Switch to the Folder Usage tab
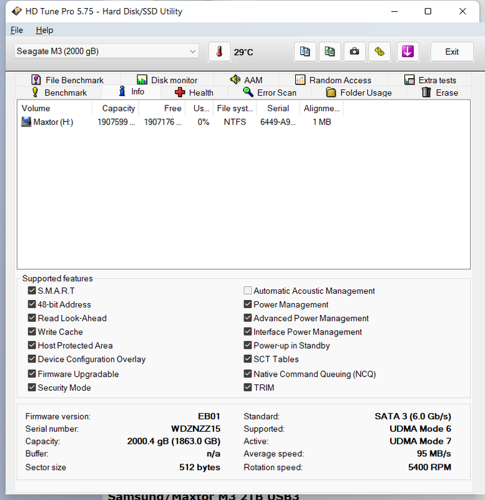Screen dimensions: 485x500 [x=358, y=92]
